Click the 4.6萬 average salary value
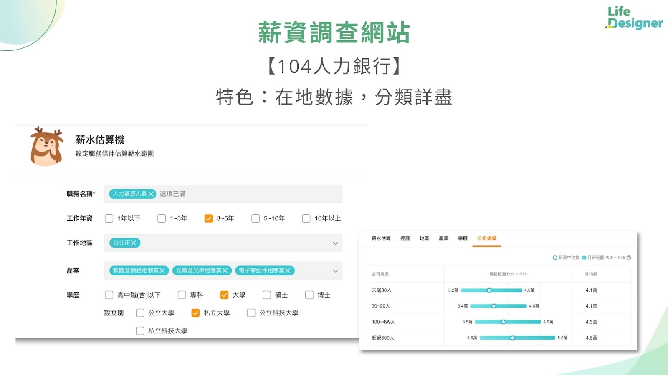Screen dimensions: 668x375 coord(591,338)
